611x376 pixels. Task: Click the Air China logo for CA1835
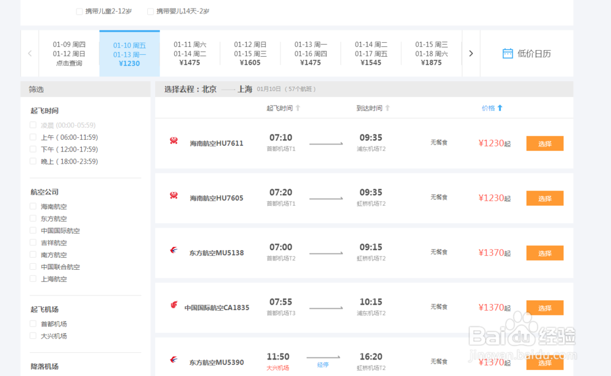174,305
